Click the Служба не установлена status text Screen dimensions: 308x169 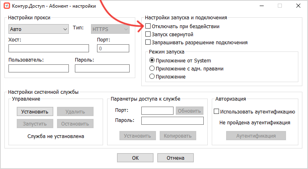coord(56,136)
